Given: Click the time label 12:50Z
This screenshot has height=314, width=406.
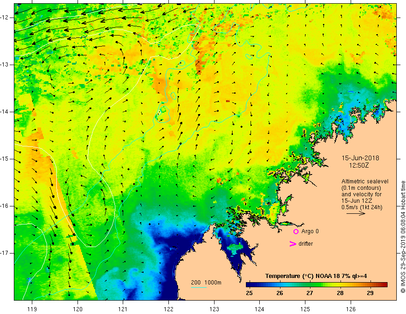Looking at the screenshot, I should click(x=359, y=165).
